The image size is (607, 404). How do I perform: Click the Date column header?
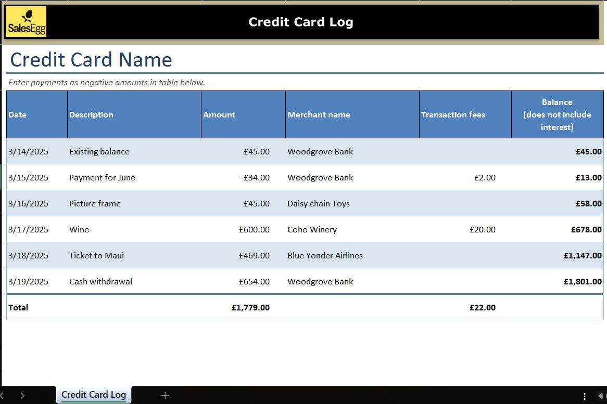click(36, 115)
